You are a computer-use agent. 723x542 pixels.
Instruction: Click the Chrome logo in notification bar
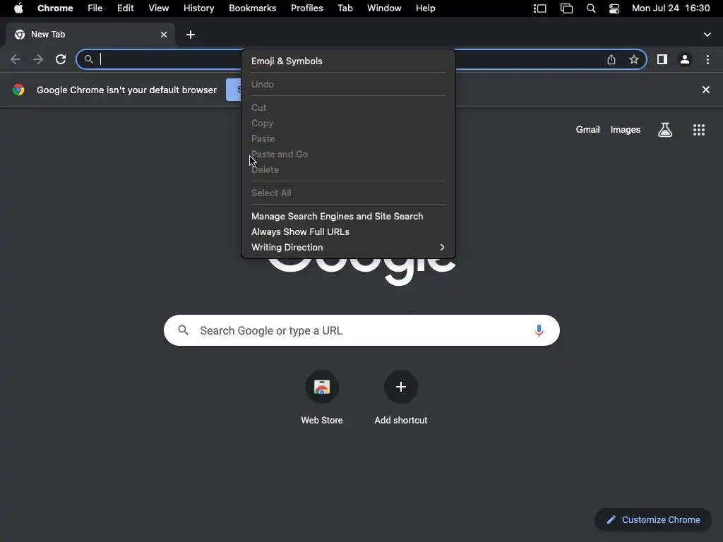18,90
